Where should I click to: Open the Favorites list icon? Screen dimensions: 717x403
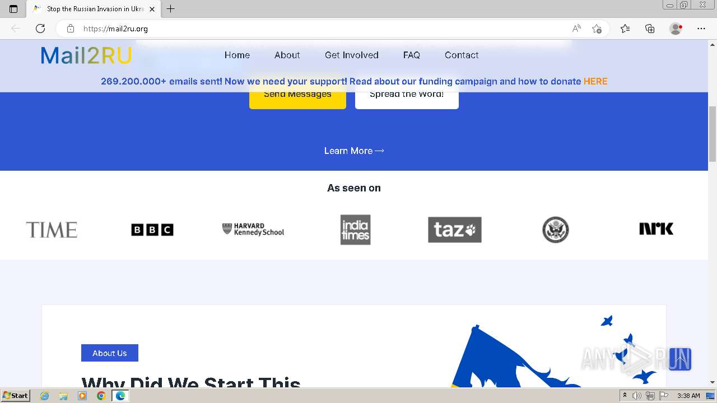(x=625, y=29)
